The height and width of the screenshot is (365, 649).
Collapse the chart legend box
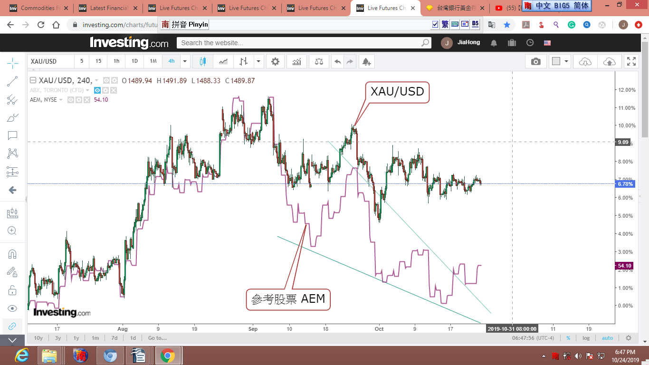coord(33,81)
